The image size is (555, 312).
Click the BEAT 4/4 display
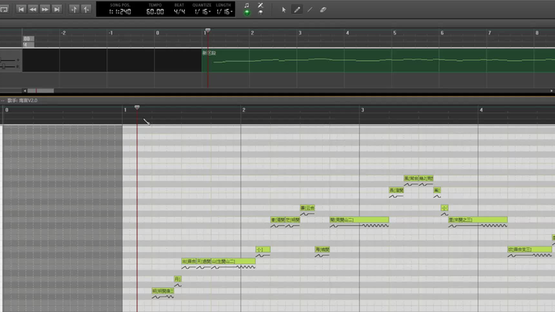tap(180, 12)
